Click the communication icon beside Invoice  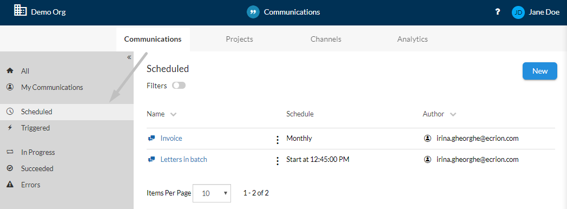tap(151, 138)
